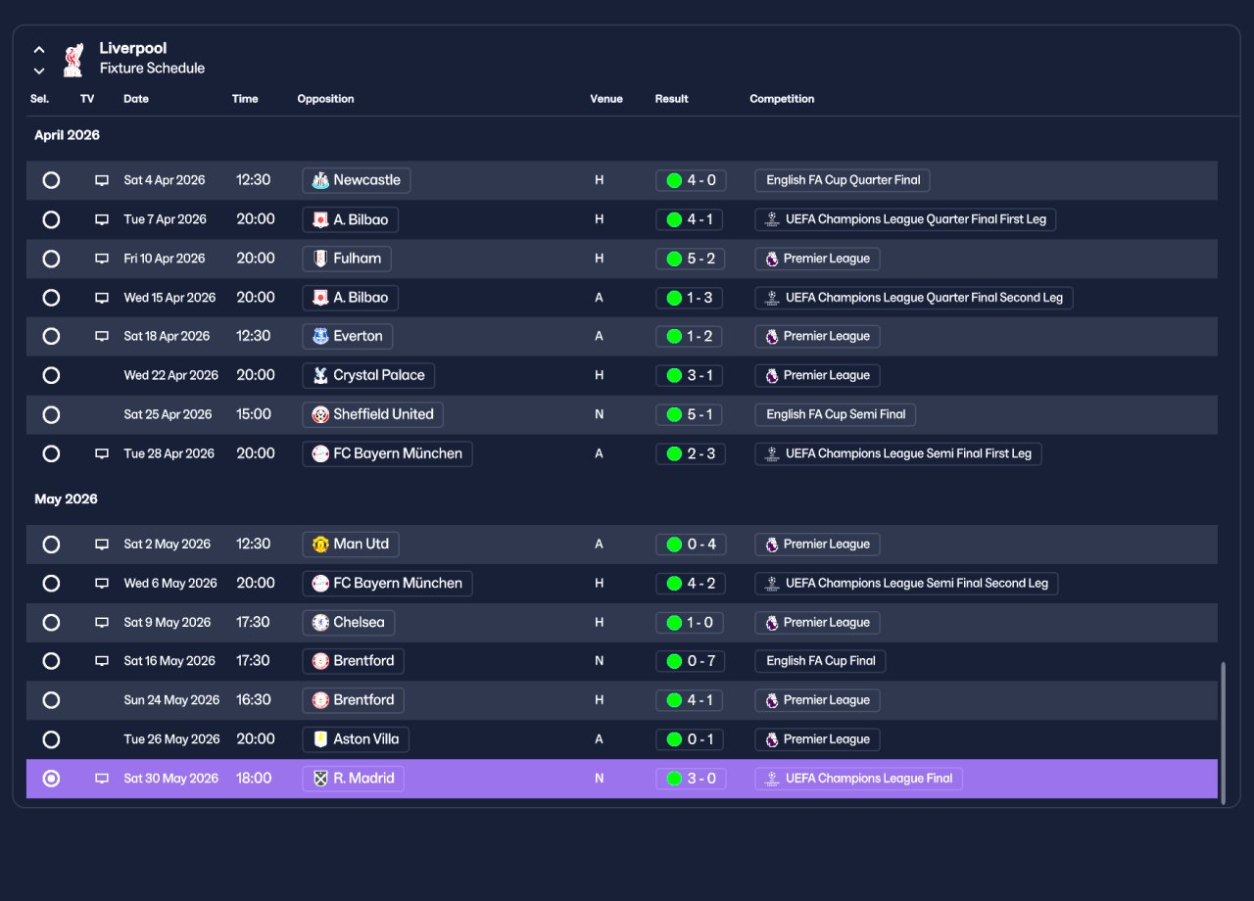Open the Sheffield United opposition link
The image size is (1254, 901).
(372, 414)
